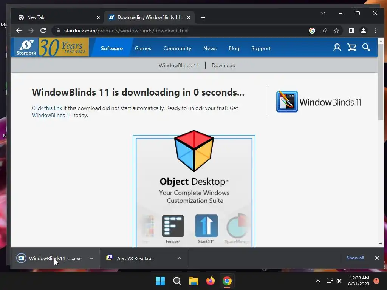Open the Google account icon in address bar
387x290 pixels.
click(x=312, y=31)
